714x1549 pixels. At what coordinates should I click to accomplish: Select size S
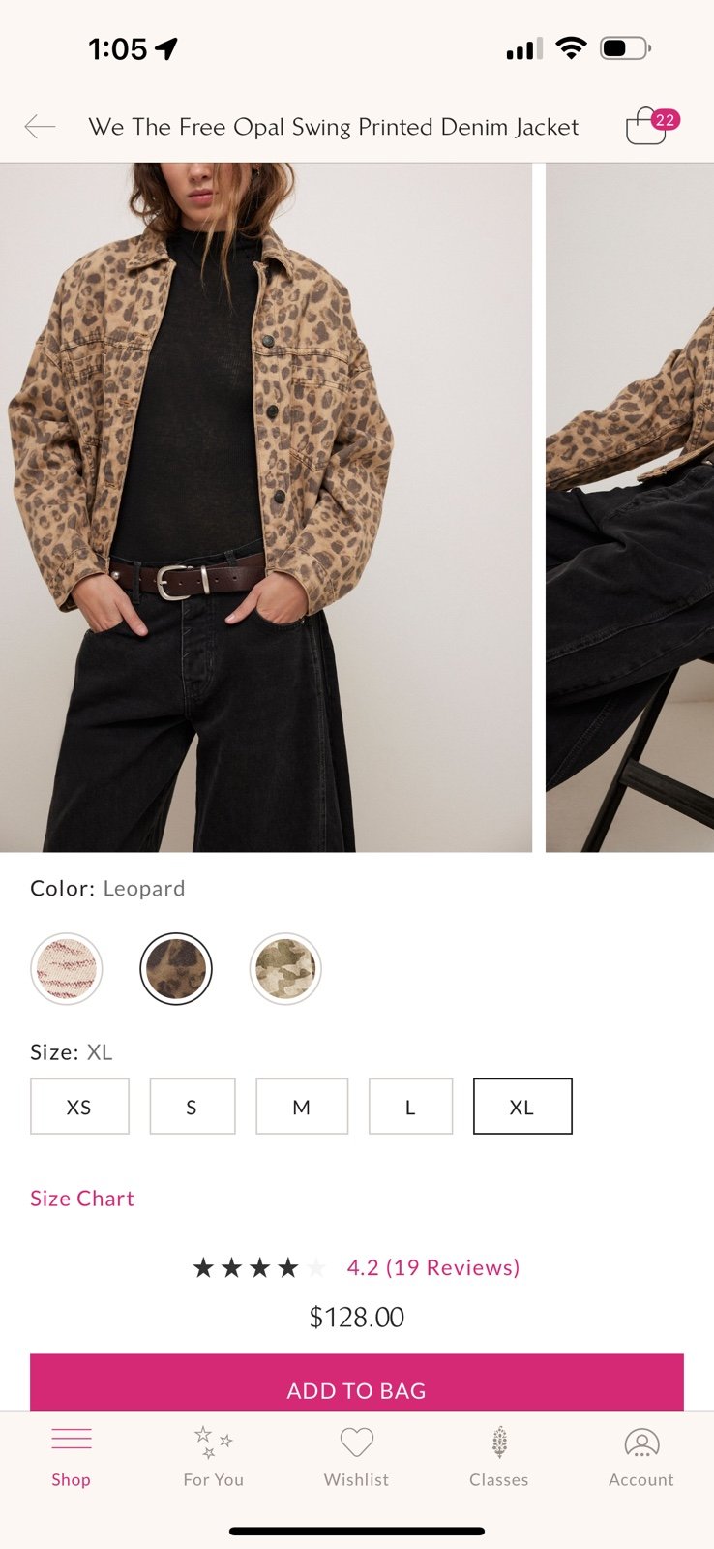[x=192, y=1107]
